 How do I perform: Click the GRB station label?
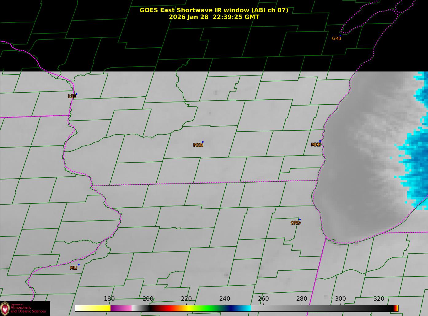click(337, 38)
